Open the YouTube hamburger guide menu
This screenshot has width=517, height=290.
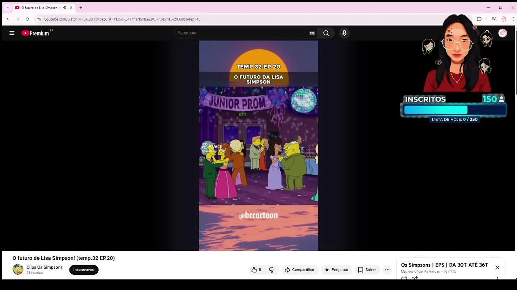click(12, 33)
